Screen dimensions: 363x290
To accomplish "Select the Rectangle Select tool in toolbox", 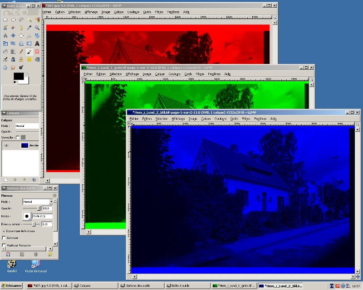I will pos(5,20).
